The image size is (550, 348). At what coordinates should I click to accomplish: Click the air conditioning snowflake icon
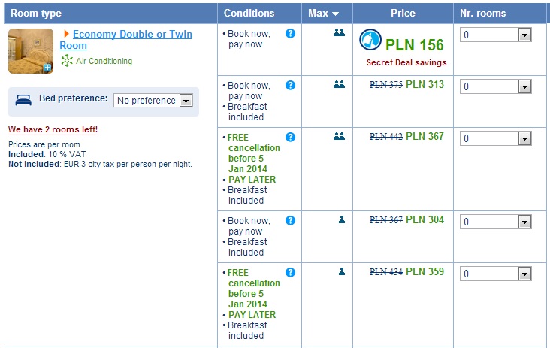[67, 61]
